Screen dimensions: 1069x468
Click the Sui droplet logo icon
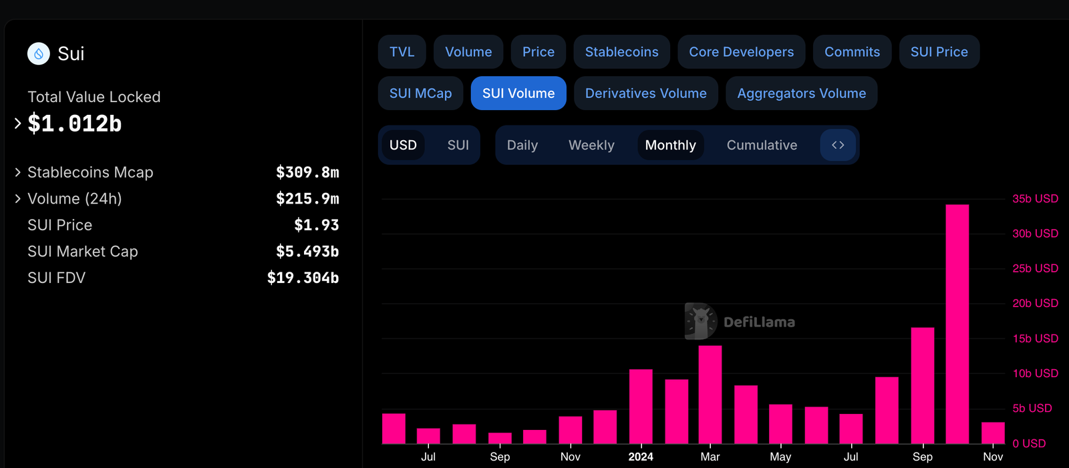tap(39, 53)
